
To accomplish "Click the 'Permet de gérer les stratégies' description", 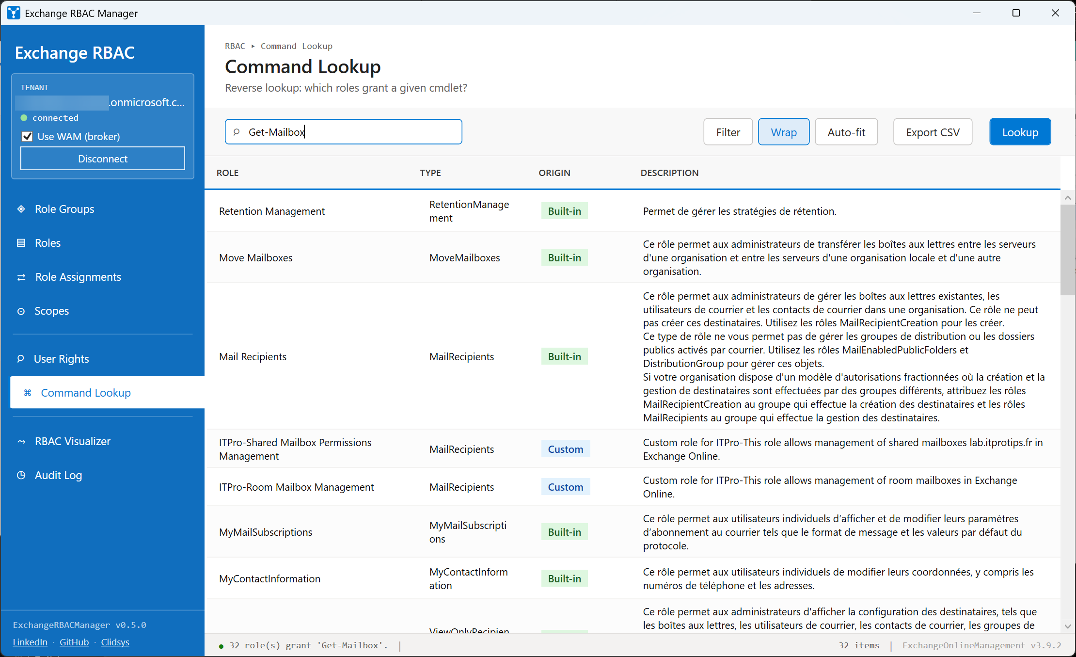I will point(740,211).
